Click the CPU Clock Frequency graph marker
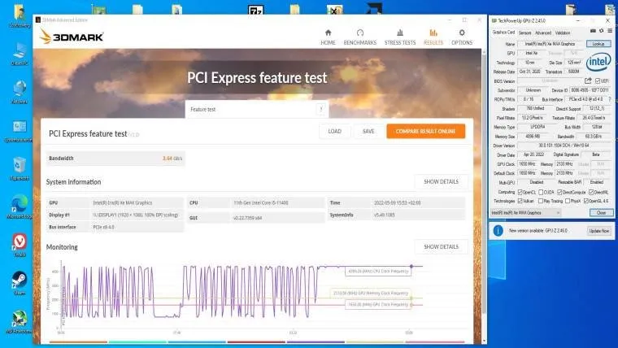The image size is (618, 348). (411, 267)
